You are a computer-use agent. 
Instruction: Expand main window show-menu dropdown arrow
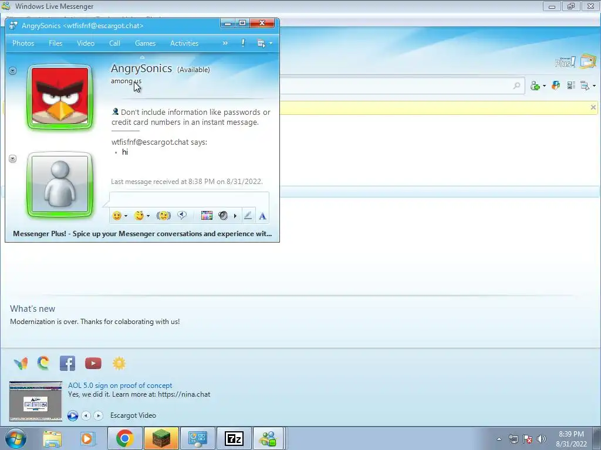tap(595, 86)
